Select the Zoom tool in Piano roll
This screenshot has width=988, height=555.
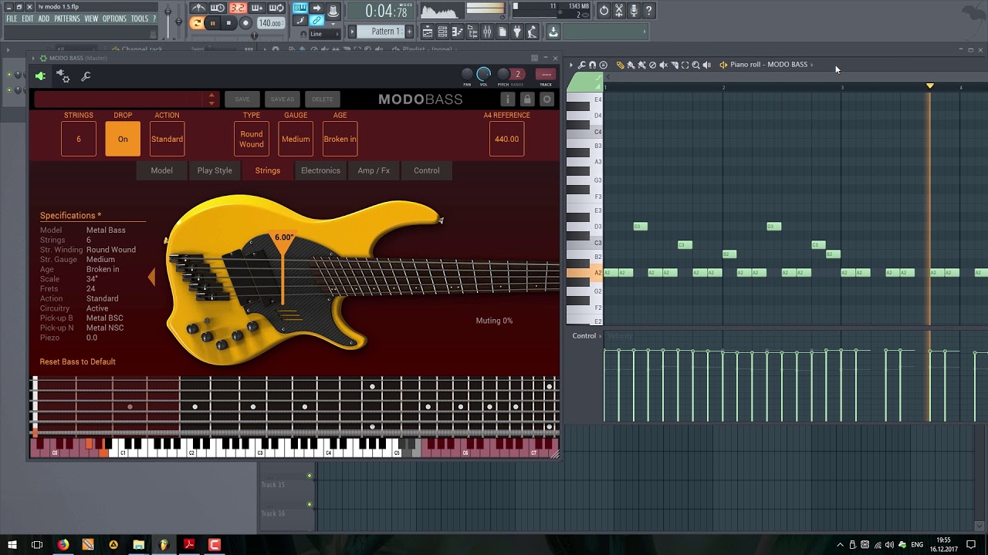coord(695,65)
